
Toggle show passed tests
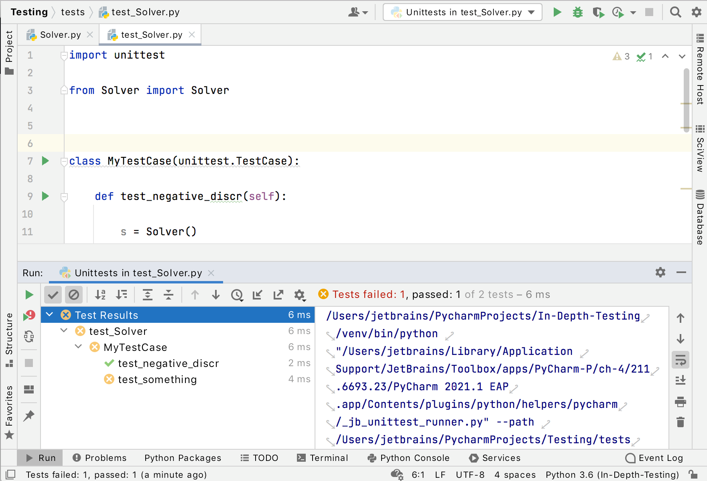(x=53, y=294)
